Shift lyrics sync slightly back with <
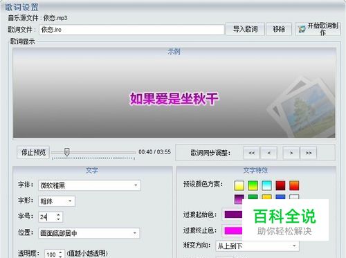The height and width of the screenshot is (258, 346). tap(268, 153)
